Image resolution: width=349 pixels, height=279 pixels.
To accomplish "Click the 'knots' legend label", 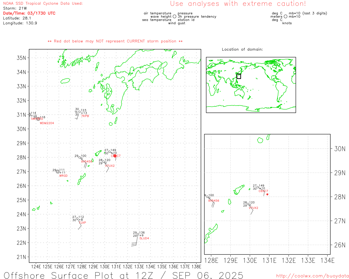I will [x=287, y=23].
